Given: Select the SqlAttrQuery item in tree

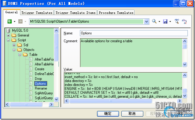Looking at the screenshot, I should (x=44, y=93).
